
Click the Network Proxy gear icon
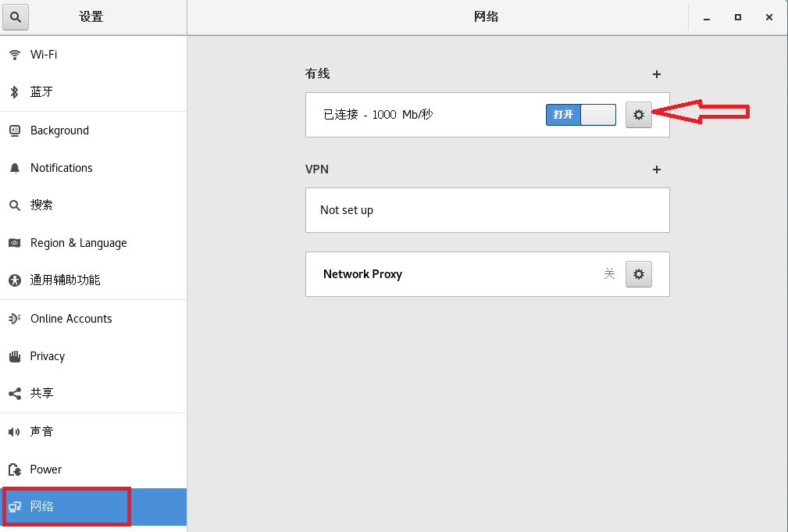638,273
